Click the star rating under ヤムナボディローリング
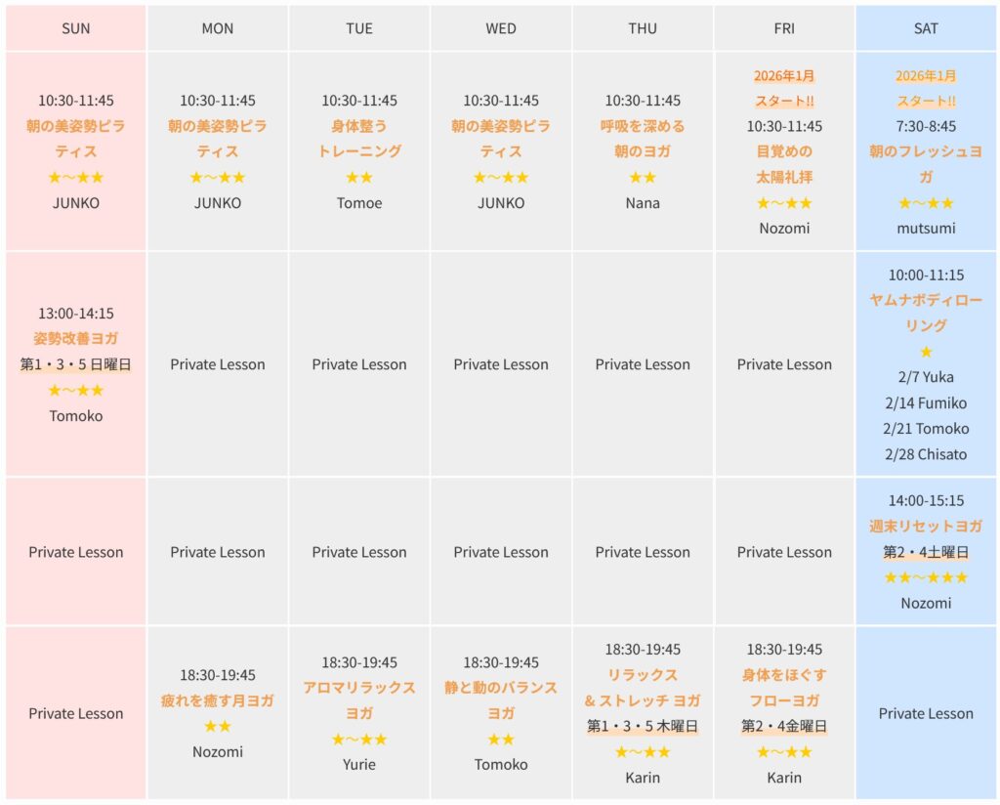 (926, 352)
